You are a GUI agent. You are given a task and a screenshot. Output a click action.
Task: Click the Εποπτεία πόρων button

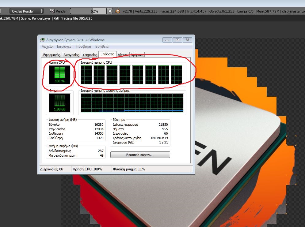click(140, 155)
